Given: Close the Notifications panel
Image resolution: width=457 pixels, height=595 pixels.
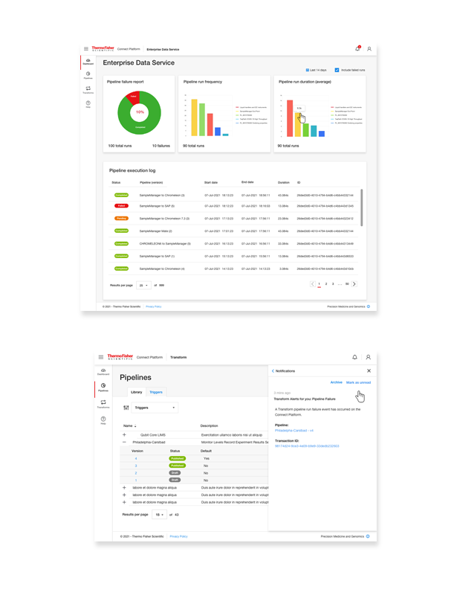Looking at the screenshot, I should click(369, 370).
